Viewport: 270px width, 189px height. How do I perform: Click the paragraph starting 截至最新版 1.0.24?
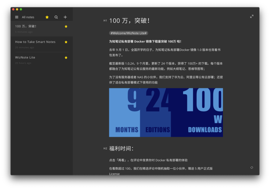pos(166,66)
